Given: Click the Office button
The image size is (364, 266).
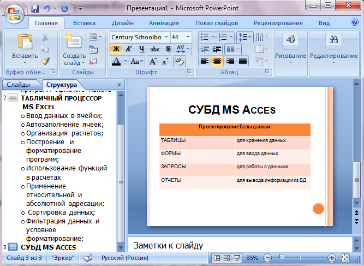Looking at the screenshot, I should point(14,14).
